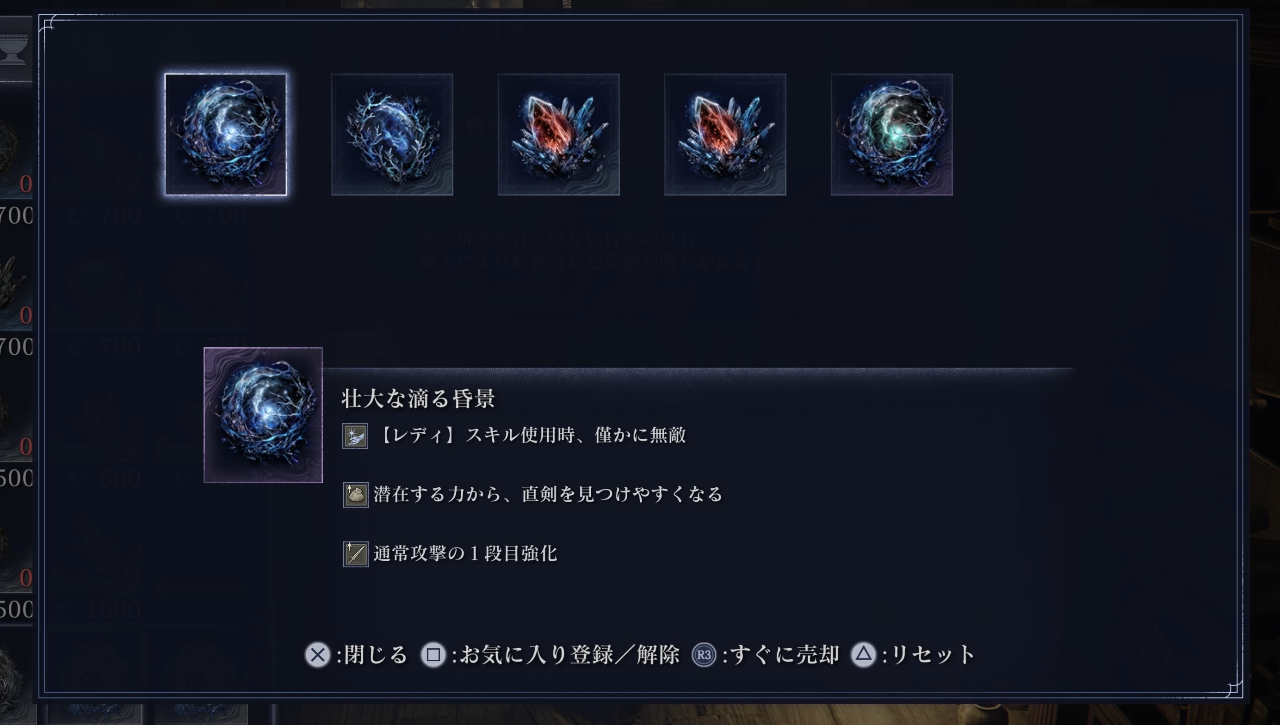
Task: Pick the red crystal relic beside the teal orb
Action: pos(725,135)
